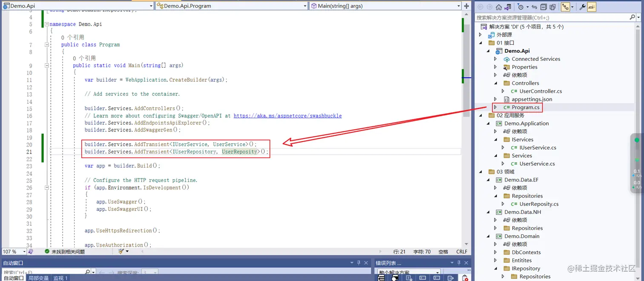
Task: Collapse all nodes in Solution Explorer
Action: [543, 7]
